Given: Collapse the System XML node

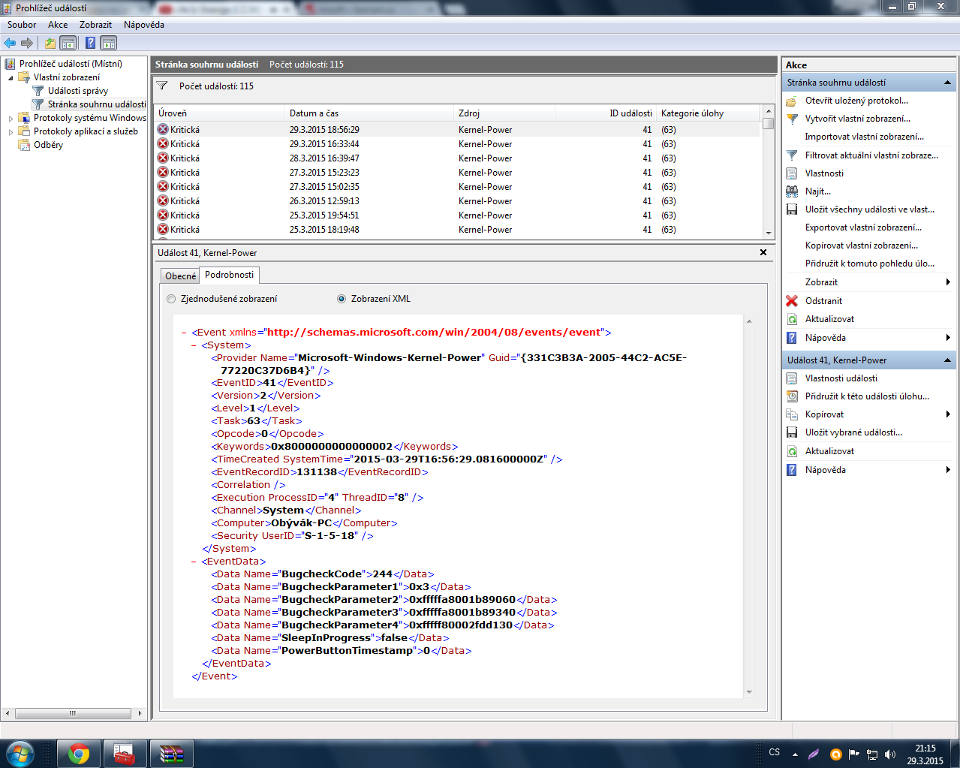Looking at the screenshot, I should coord(194,345).
